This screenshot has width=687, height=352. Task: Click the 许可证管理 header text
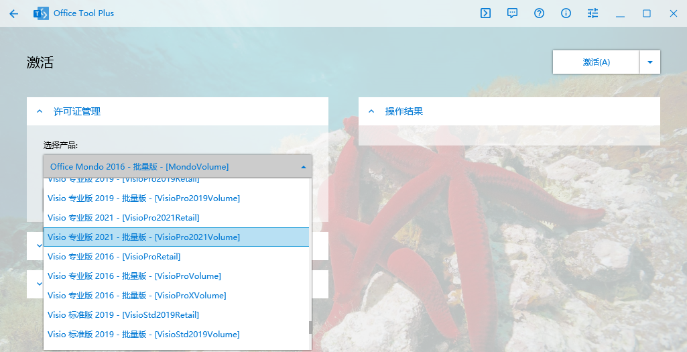point(77,111)
